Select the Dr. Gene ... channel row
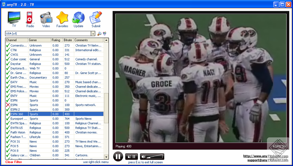Viewport: 293px width, 166px height. (x=55, y=73)
